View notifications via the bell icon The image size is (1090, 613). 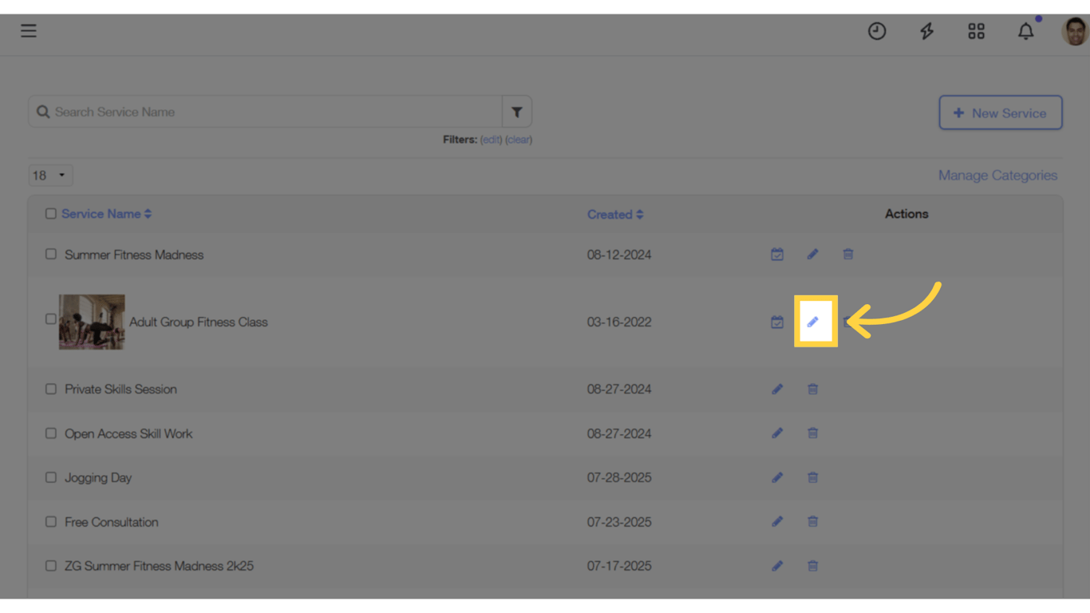pos(1025,31)
